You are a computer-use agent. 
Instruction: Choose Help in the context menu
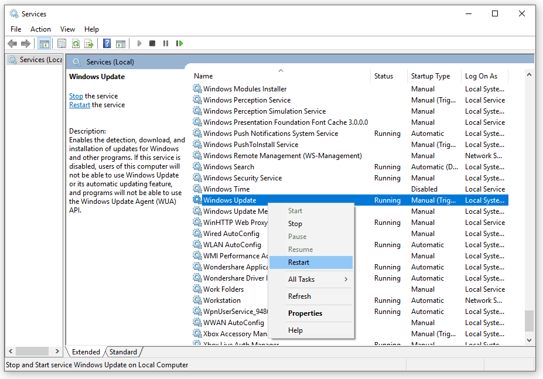(x=311, y=330)
